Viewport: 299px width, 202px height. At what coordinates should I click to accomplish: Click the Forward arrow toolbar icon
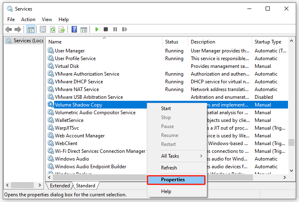(x=18, y=29)
